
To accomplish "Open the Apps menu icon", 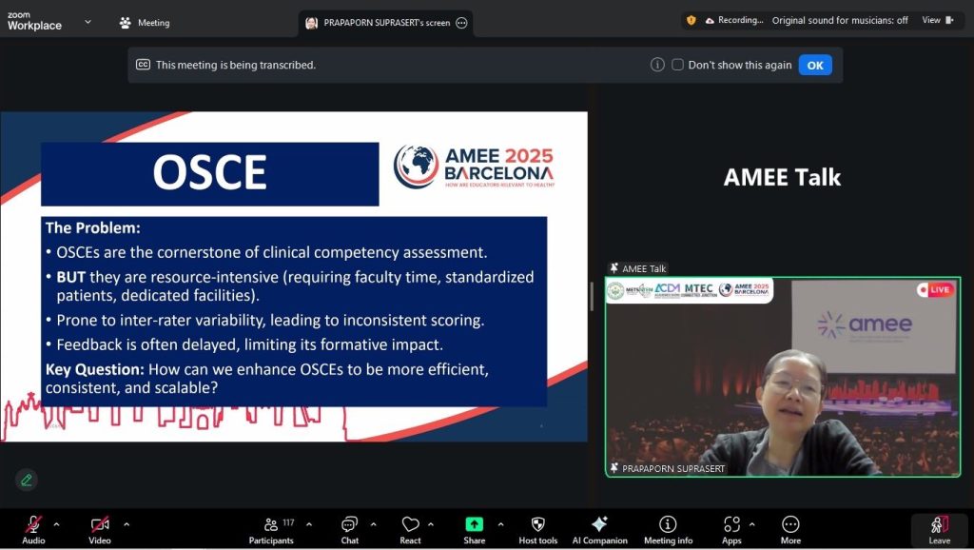I will tap(731, 525).
